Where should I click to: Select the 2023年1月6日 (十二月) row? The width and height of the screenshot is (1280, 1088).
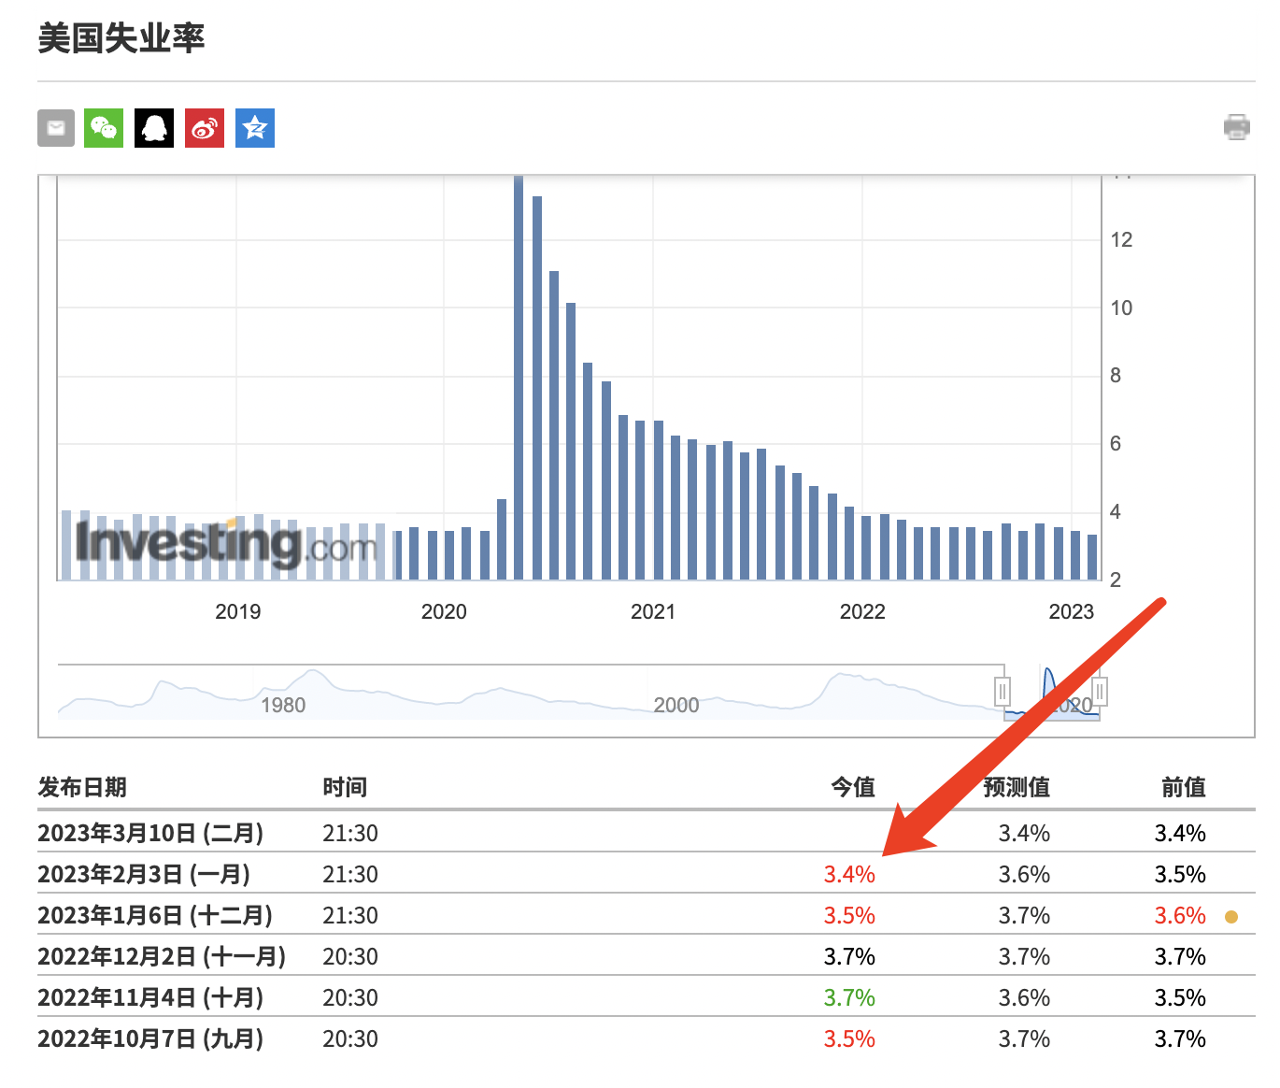click(155, 915)
